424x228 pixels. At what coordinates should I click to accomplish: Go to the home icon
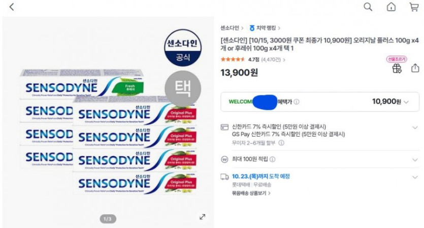(x=391, y=7)
